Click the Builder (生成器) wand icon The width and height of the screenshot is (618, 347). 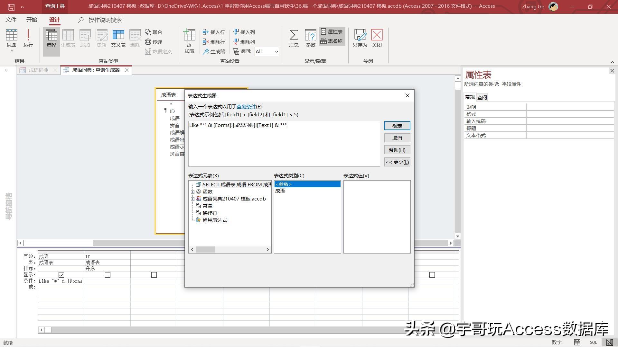tap(206, 51)
